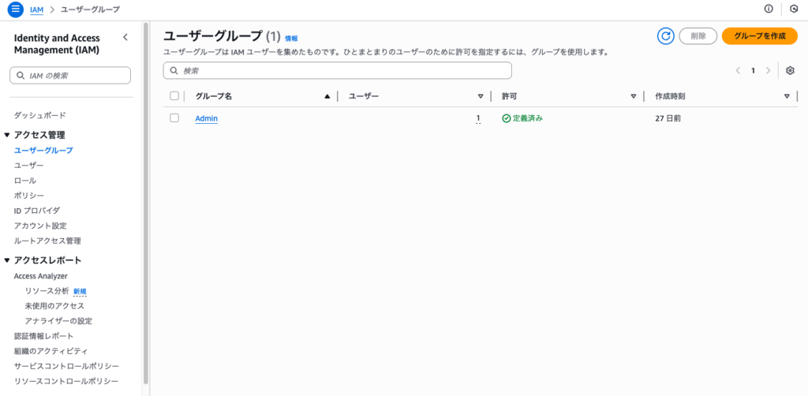Viewport: 808px width, 396px height.
Task: Select all groups header checkbox
Action: coord(174,96)
